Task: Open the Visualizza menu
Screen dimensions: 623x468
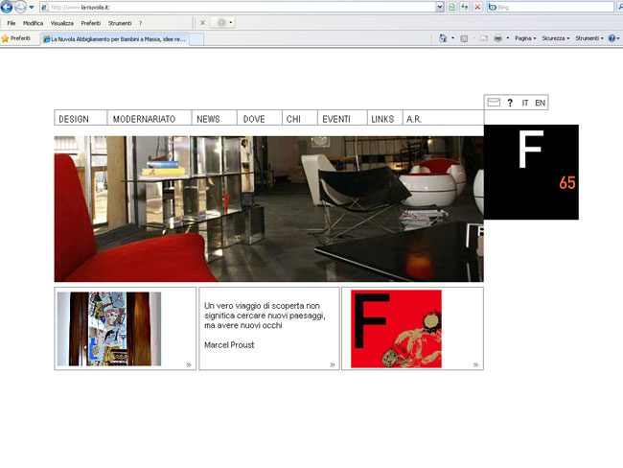Action: [62, 23]
